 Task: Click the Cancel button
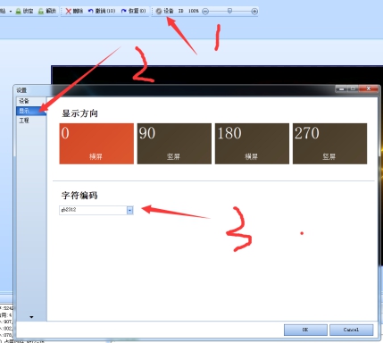351,330
